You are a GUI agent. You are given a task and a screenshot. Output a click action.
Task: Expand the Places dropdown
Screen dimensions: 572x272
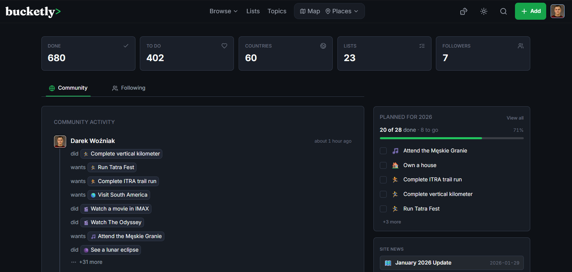pos(342,11)
